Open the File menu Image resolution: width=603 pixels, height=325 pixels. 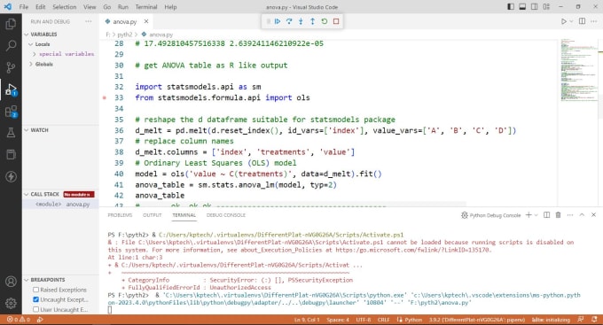point(24,7)
